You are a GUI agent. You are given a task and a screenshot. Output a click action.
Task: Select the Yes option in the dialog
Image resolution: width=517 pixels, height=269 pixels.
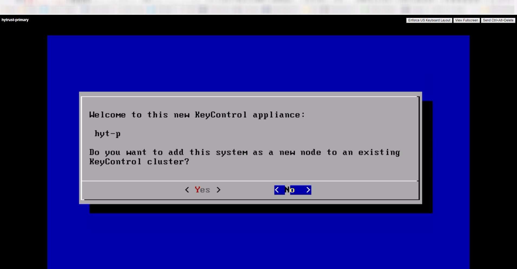pyautogui.click(x=202, y=190)
